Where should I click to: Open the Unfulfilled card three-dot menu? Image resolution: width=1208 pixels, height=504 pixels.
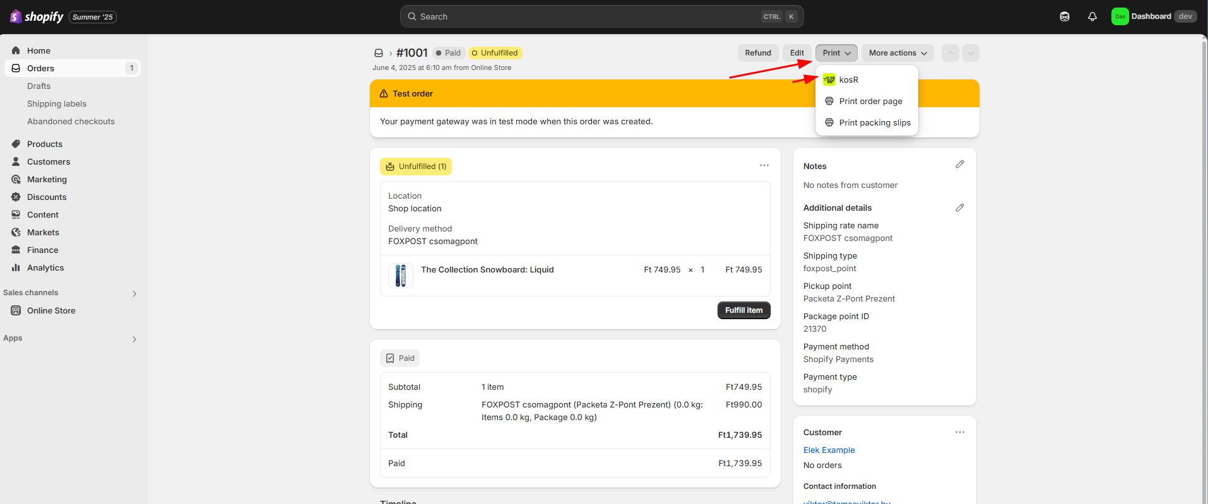(x=764, y=166)
